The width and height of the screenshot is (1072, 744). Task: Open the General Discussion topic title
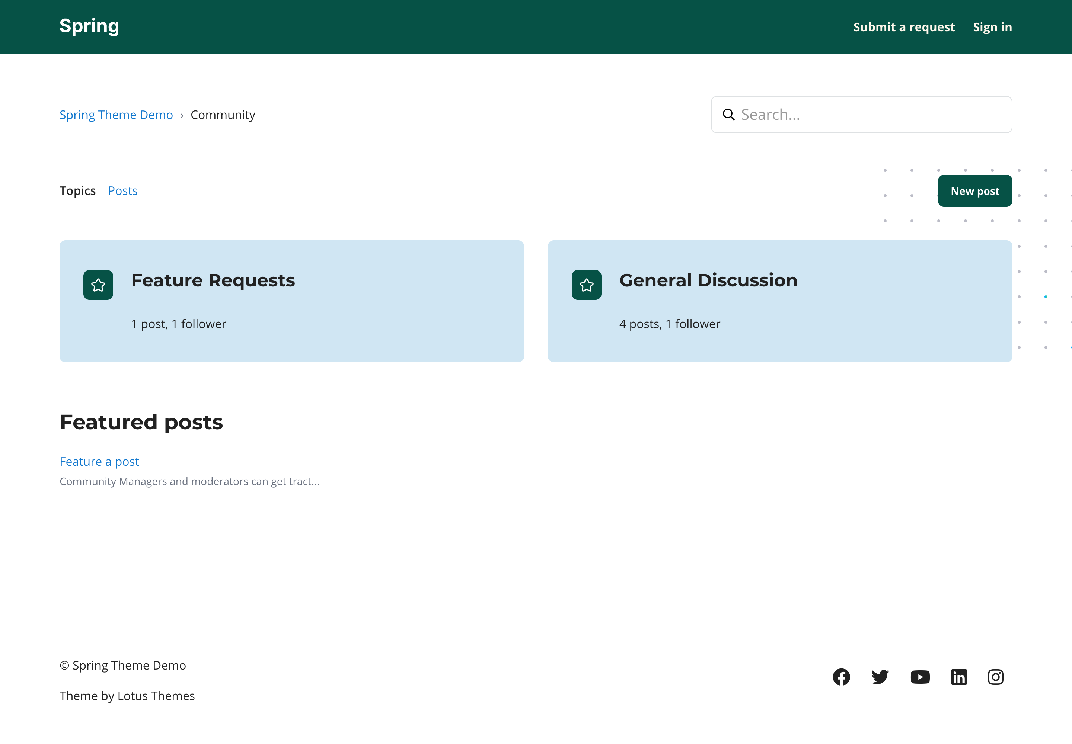click(708, 280)
